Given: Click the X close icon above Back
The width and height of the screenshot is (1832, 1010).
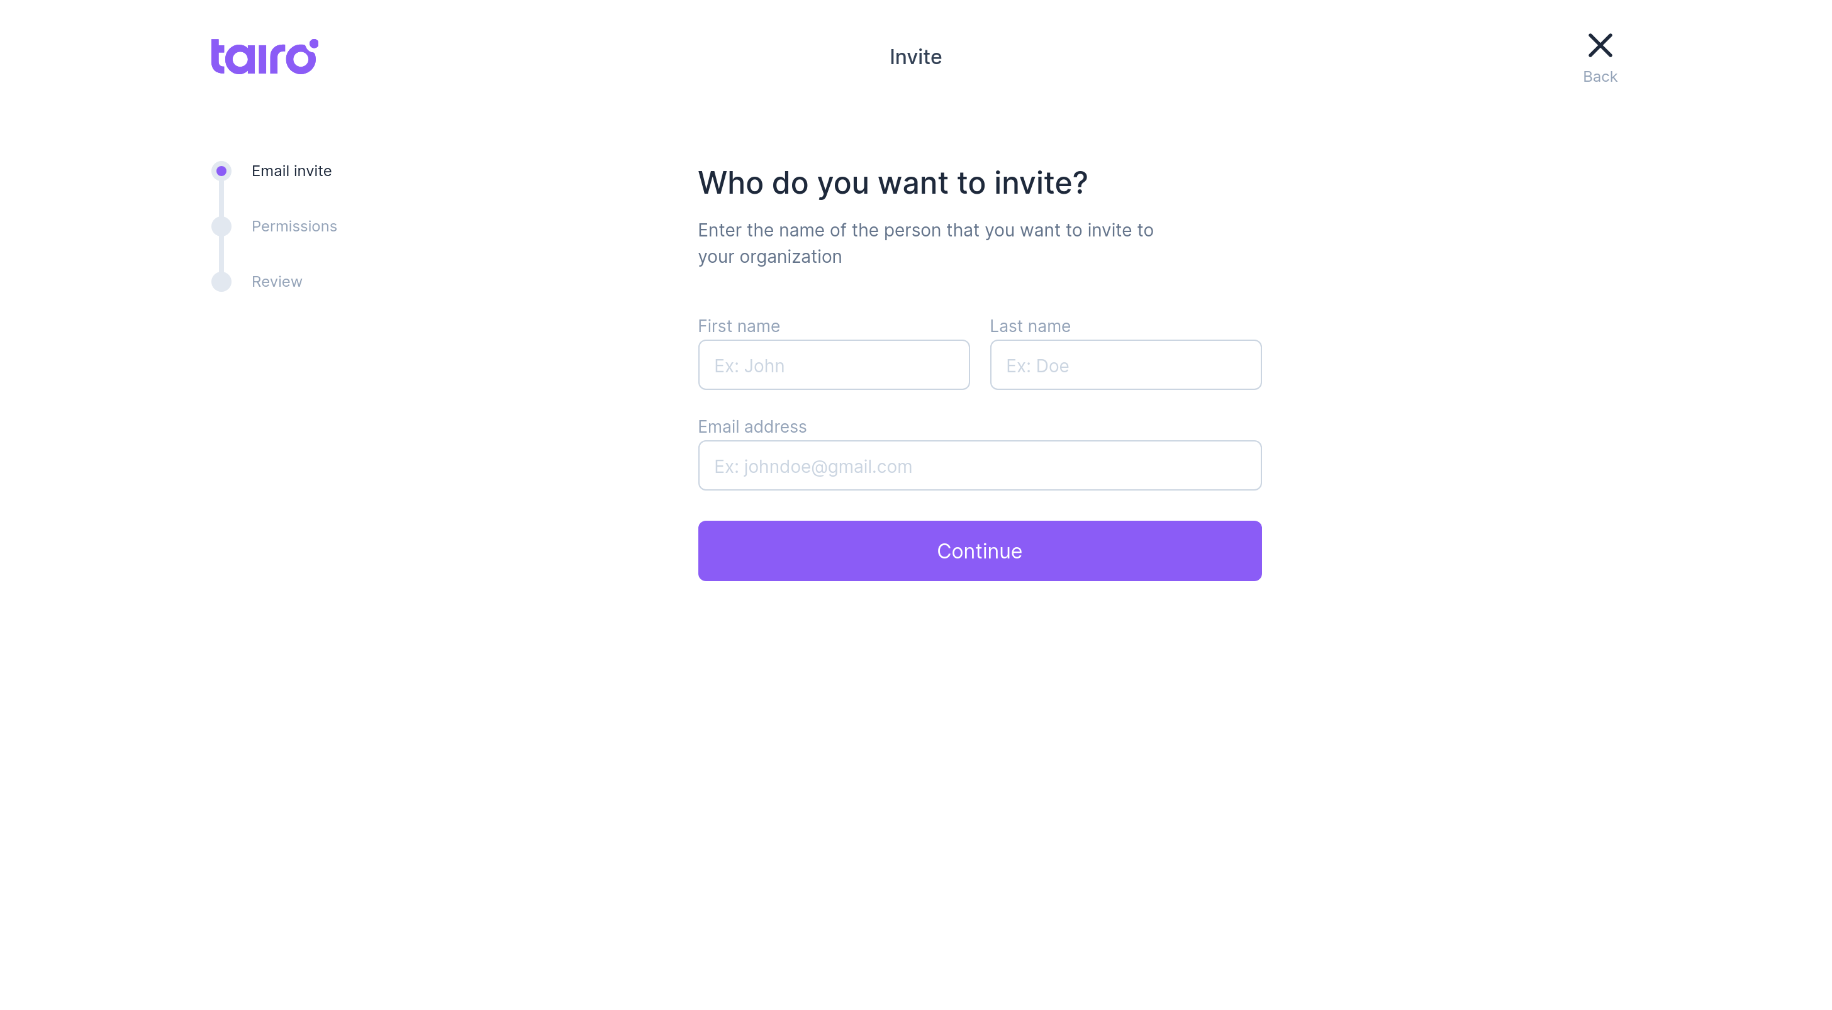Looking at the screenshot, I should pos(1600,45).
